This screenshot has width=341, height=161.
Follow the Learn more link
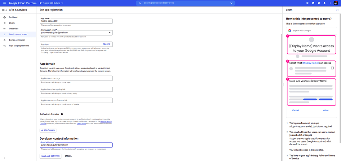coord(81,124)
